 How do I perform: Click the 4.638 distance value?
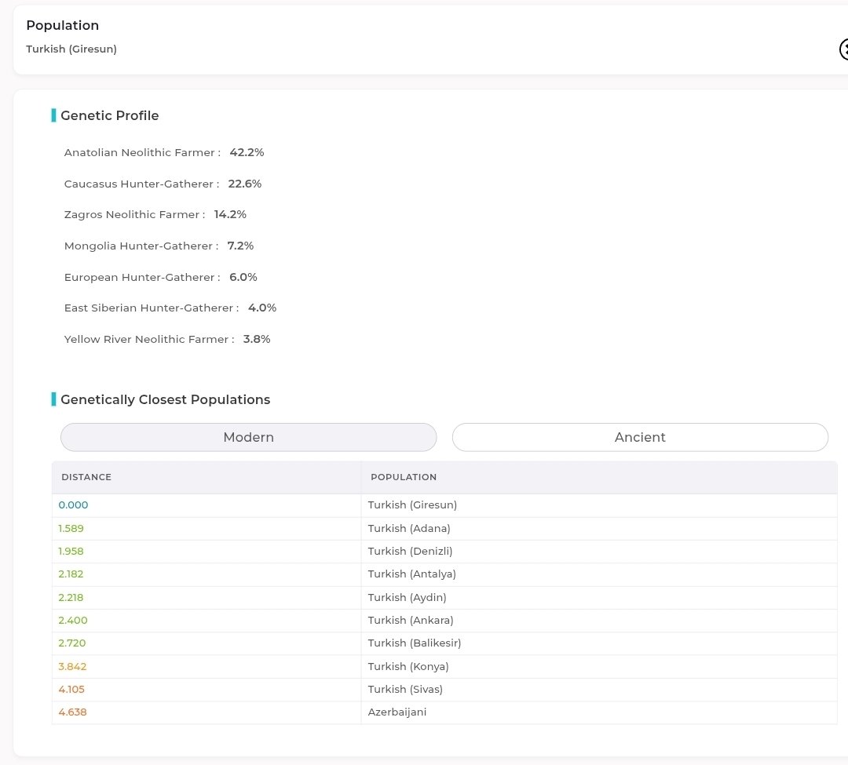(x=72, y=712)
